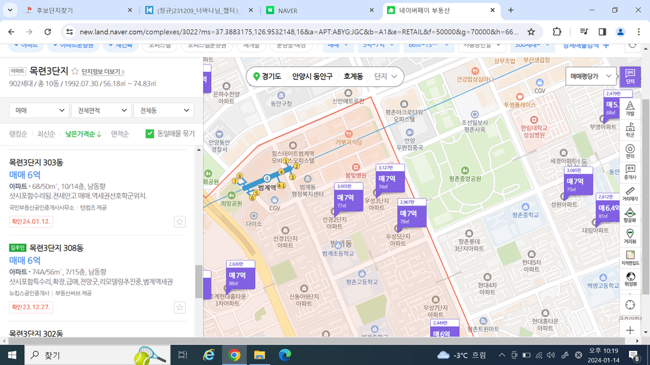Open the Windows taskbar search box

coord(97,355)
